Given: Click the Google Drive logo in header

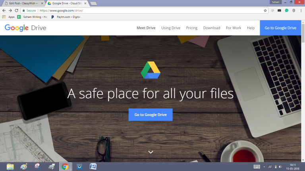Looking at the screenshot, I should point(25,28).
